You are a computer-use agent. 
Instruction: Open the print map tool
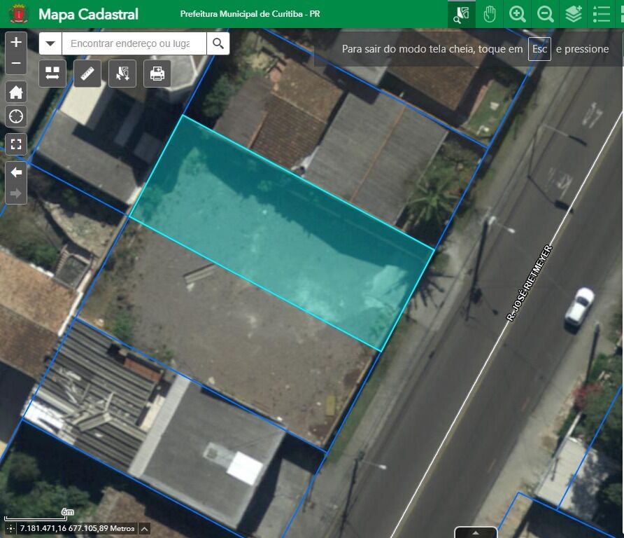pos(157,74)
